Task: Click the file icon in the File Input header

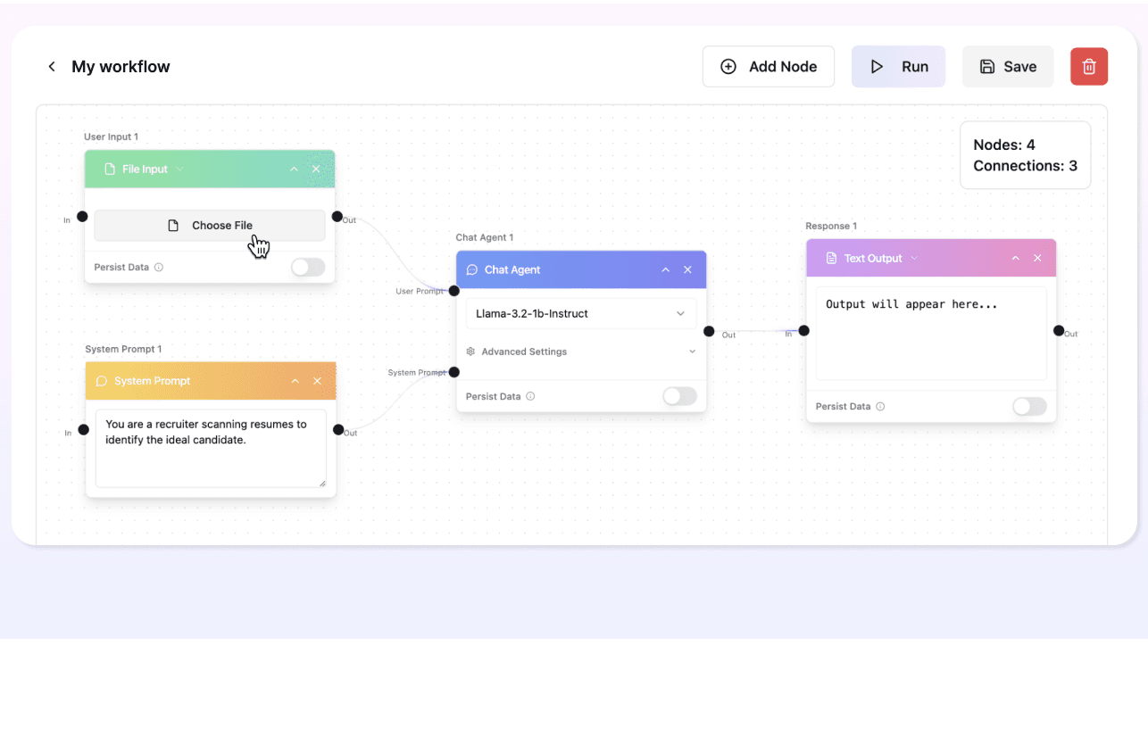Action: click(109, 169)
